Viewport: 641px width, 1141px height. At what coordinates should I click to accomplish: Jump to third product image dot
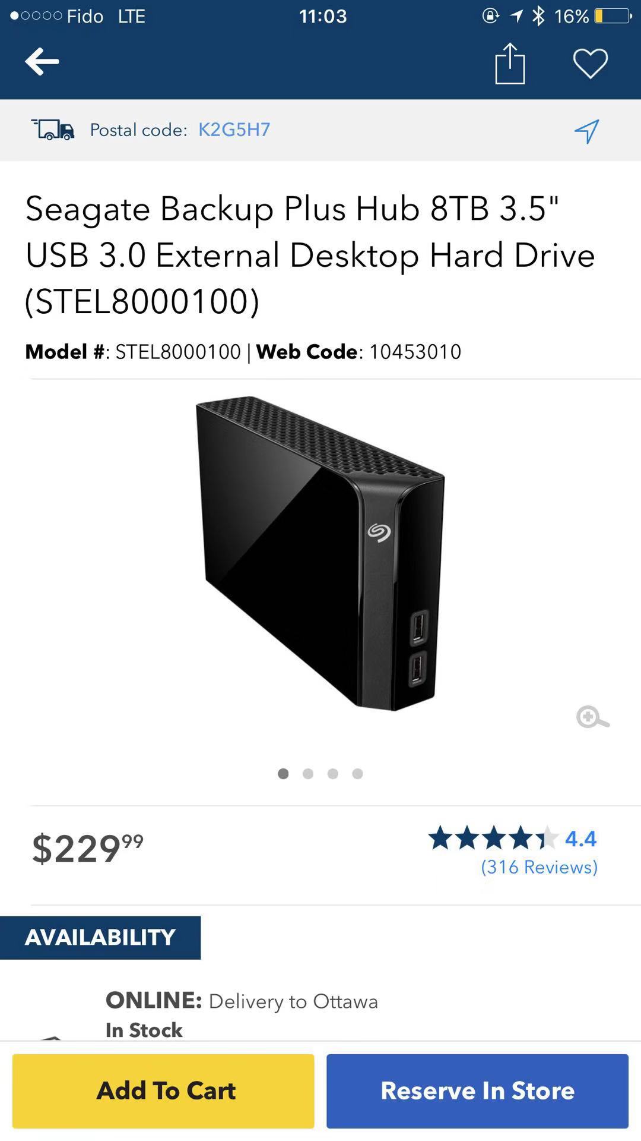tap(333, 773)
